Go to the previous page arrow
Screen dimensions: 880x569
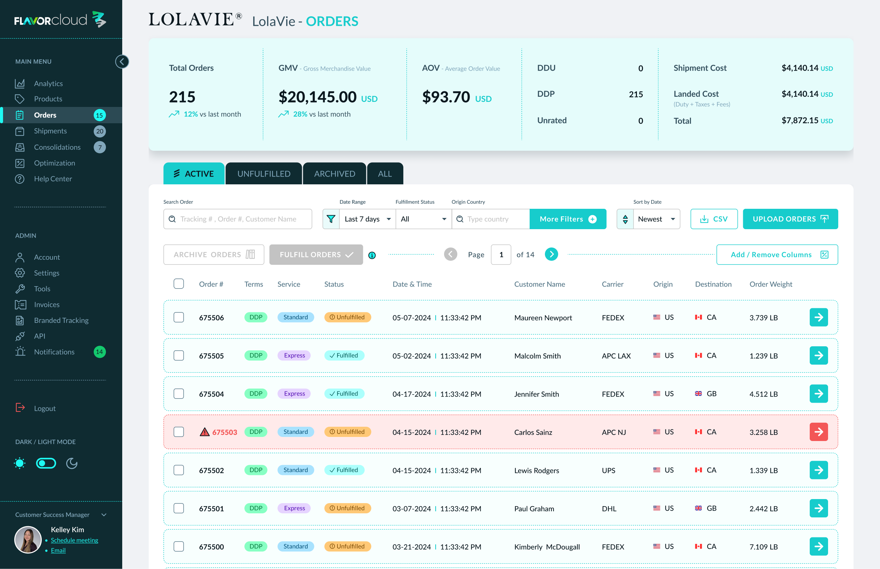click(x=450, y=254)
